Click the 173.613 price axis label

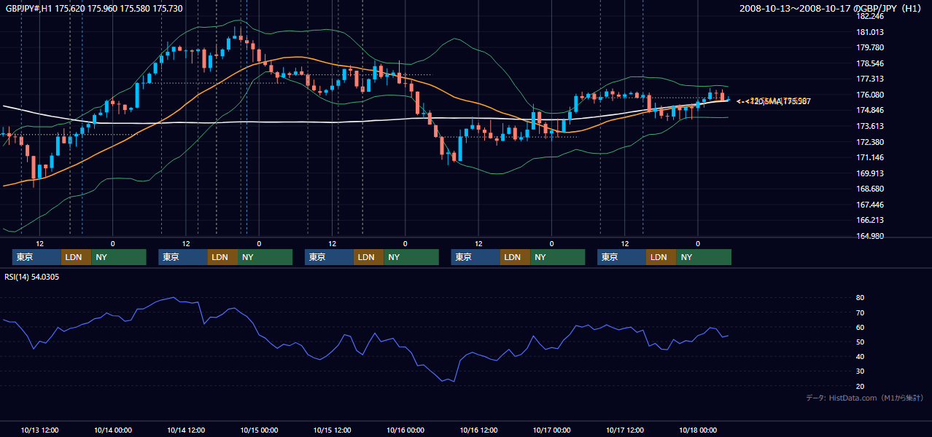pos(870,127)
